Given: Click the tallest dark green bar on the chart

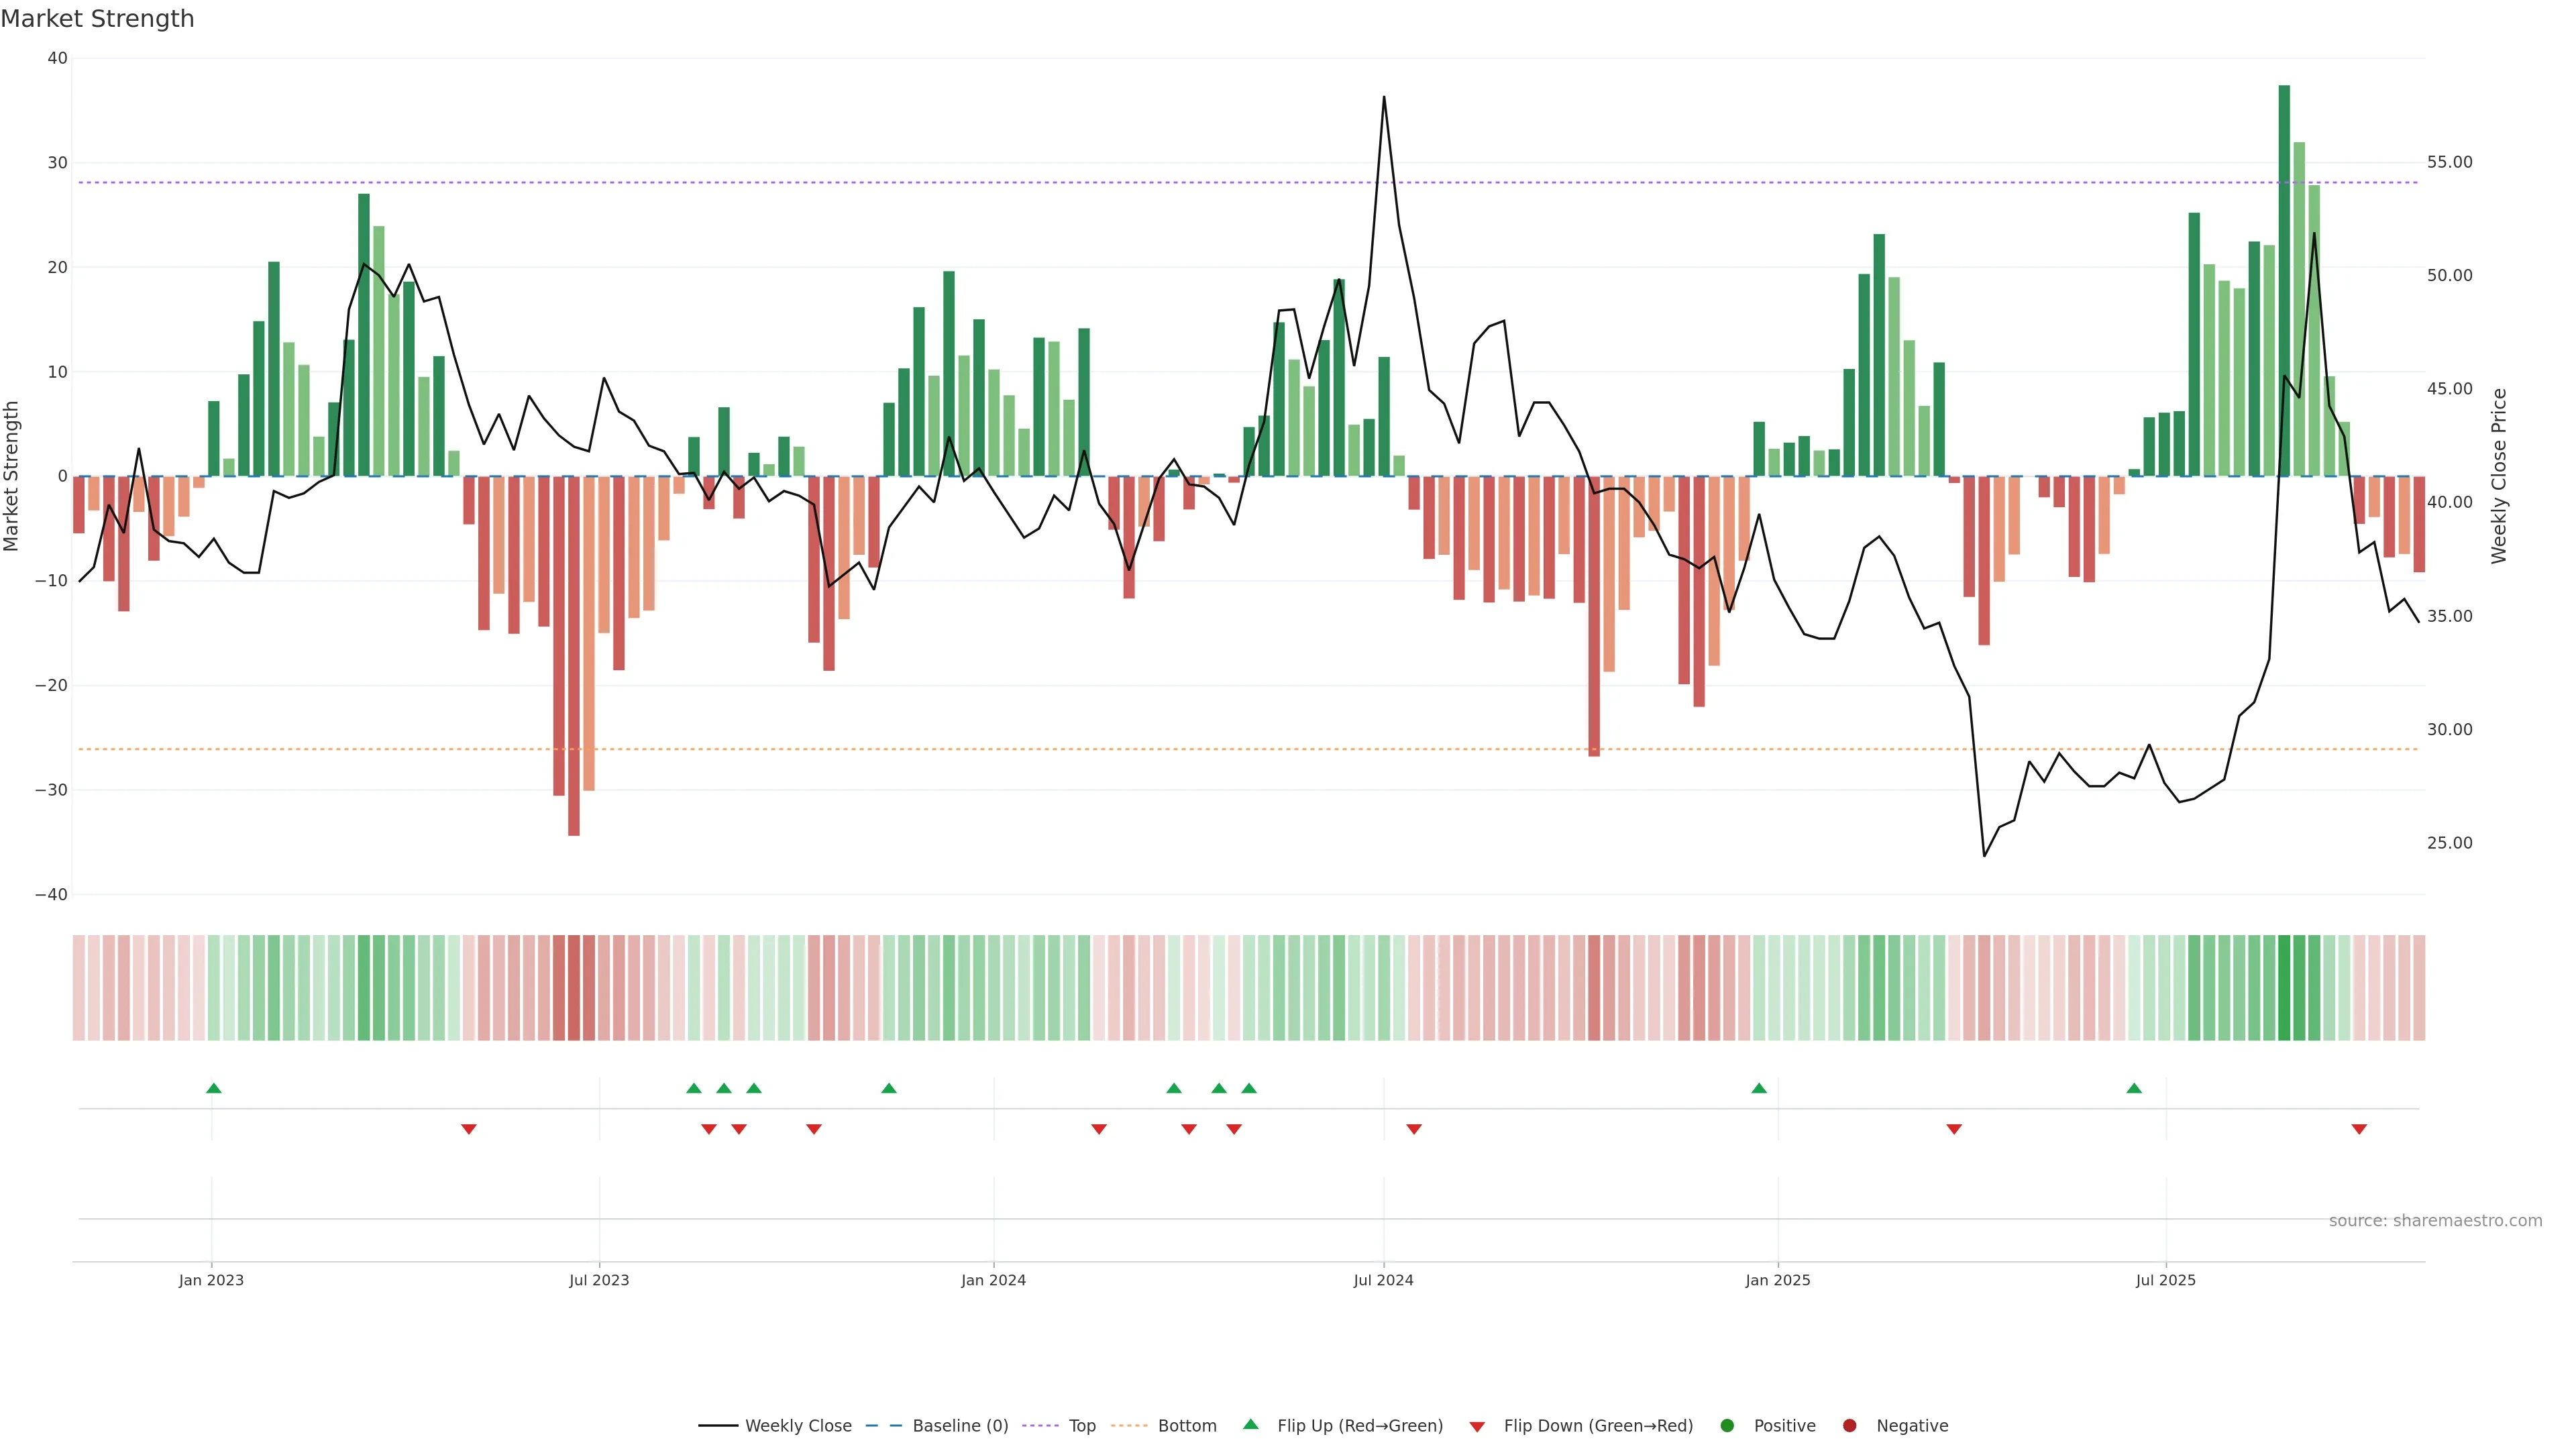Looking at the screenshot, I should tap(2284, 280).
